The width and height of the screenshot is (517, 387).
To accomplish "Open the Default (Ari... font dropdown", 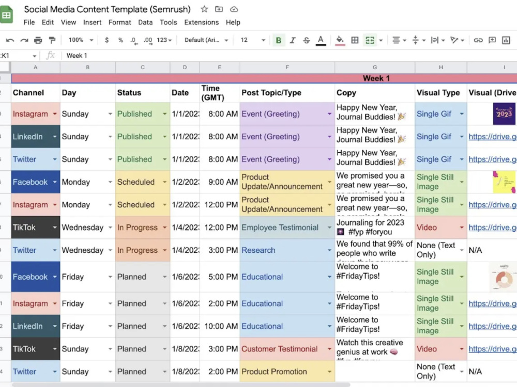I will (206, 40).
